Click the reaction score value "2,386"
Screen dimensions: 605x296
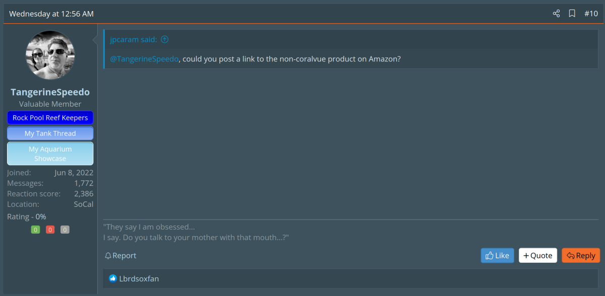coord(84,194)
